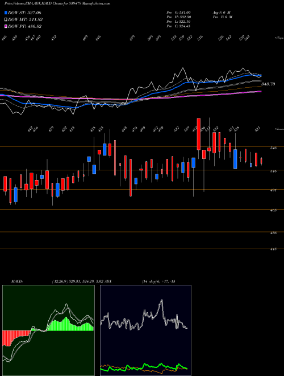The width and height of the screenshot is (284, 376).
Task: Click the 'Pre C: 324.45' close value
Action: click(x=178, y=26)
